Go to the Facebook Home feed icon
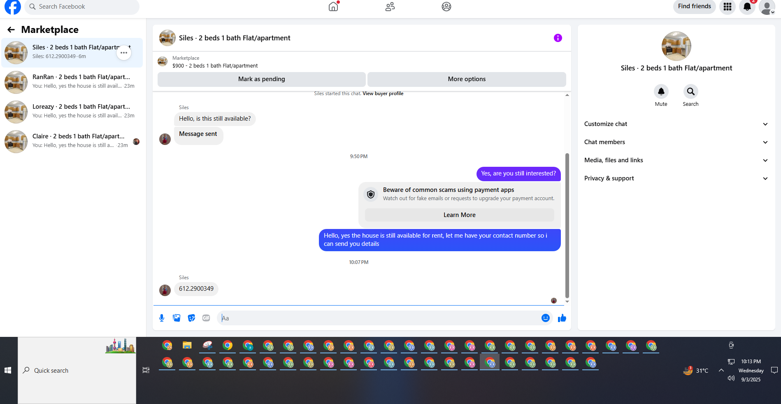Image resolution: width=781 pixels, height=404 pixels. point(333,7)
